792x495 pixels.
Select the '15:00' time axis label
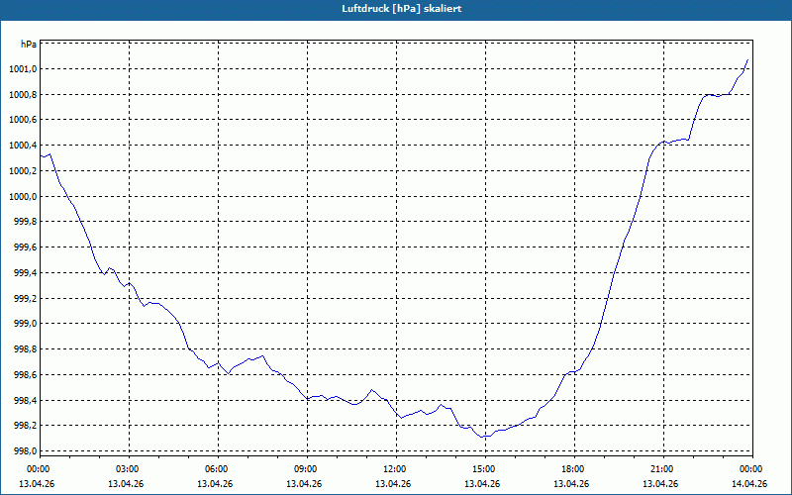[x=482, y=469]
